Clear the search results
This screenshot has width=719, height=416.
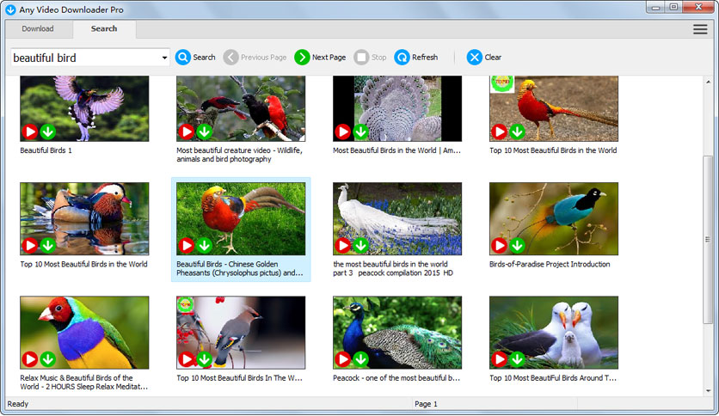(483, 58)
